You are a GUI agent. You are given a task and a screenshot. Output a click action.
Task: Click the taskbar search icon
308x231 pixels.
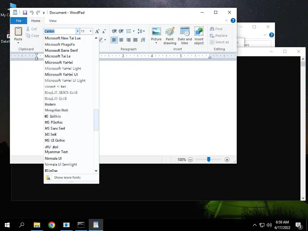pos(22,225)
